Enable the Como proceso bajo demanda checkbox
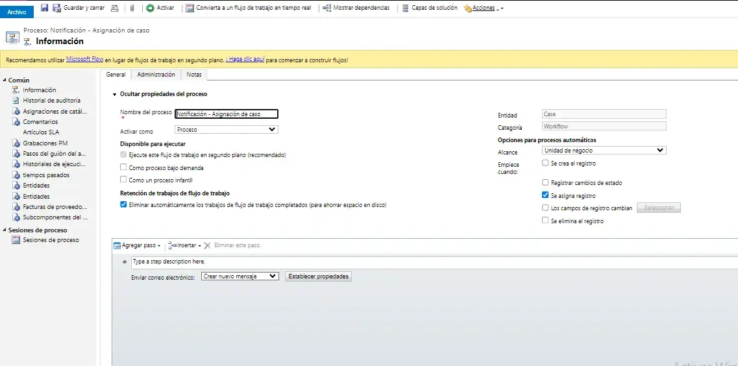Viewport: 738px width, 366px height. 123,167
